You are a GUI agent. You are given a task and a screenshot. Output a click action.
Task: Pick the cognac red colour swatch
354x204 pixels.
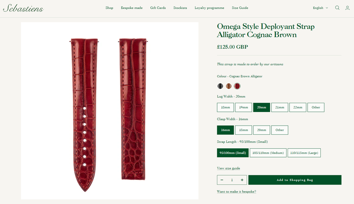tap(237, 86)
